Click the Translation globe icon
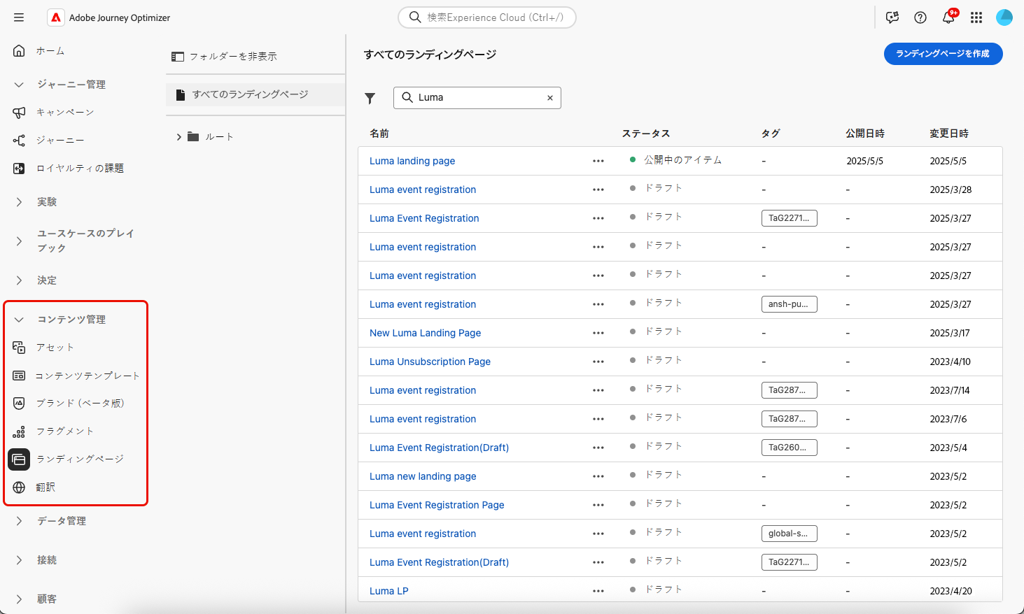The height and width of the screenshot is (614, 1024). pos(19,487)
